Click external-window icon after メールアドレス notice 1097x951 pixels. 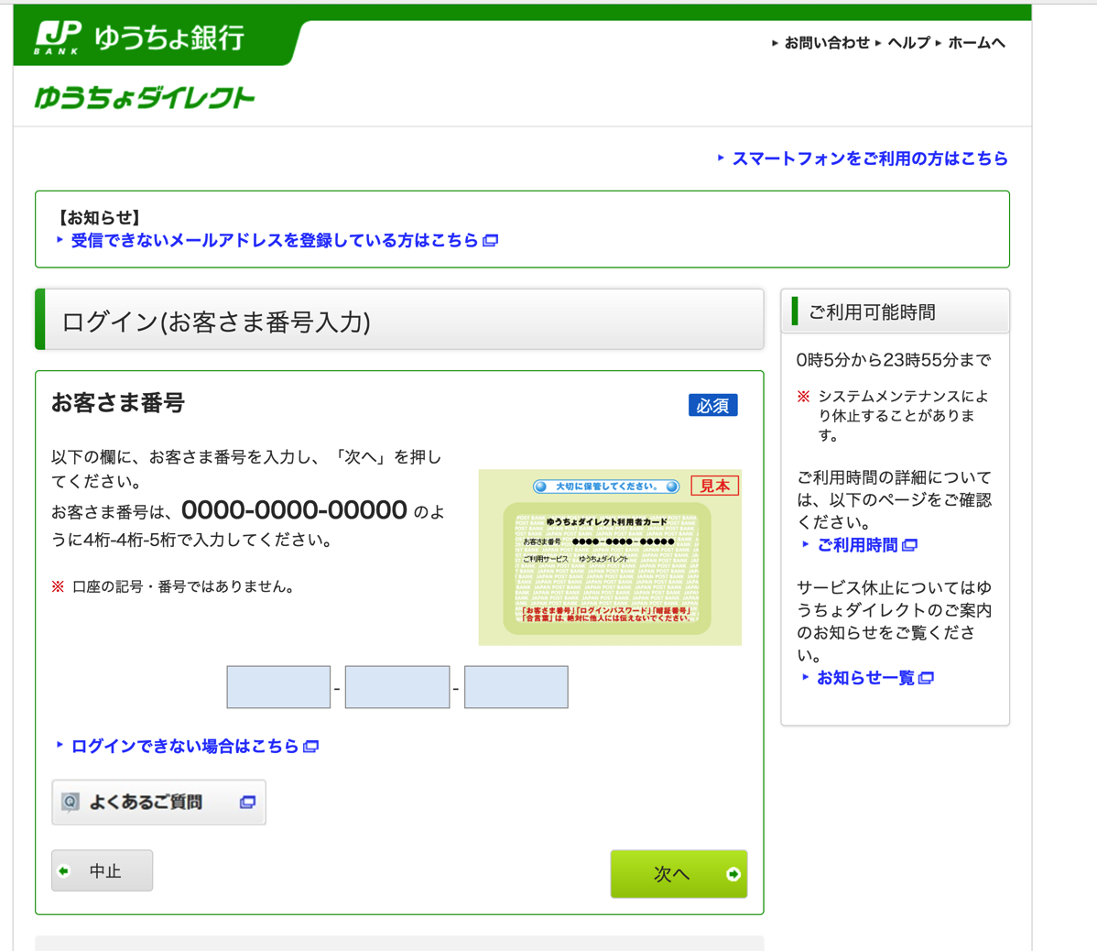[x=491, y=241]
